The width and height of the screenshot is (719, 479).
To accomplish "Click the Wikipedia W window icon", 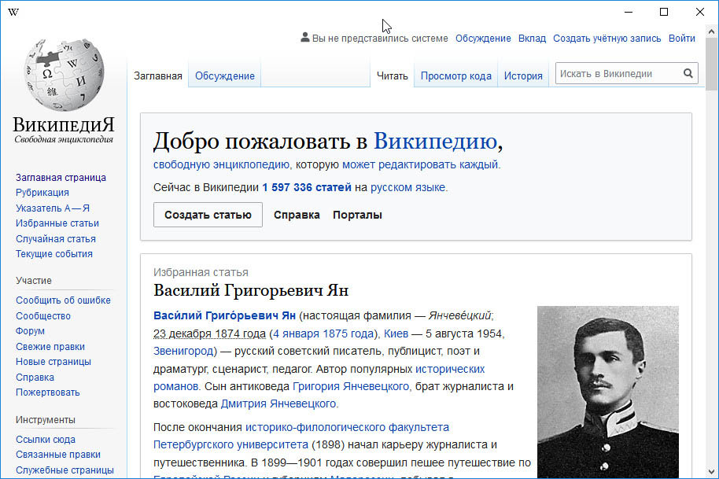I will pos(13,12).
